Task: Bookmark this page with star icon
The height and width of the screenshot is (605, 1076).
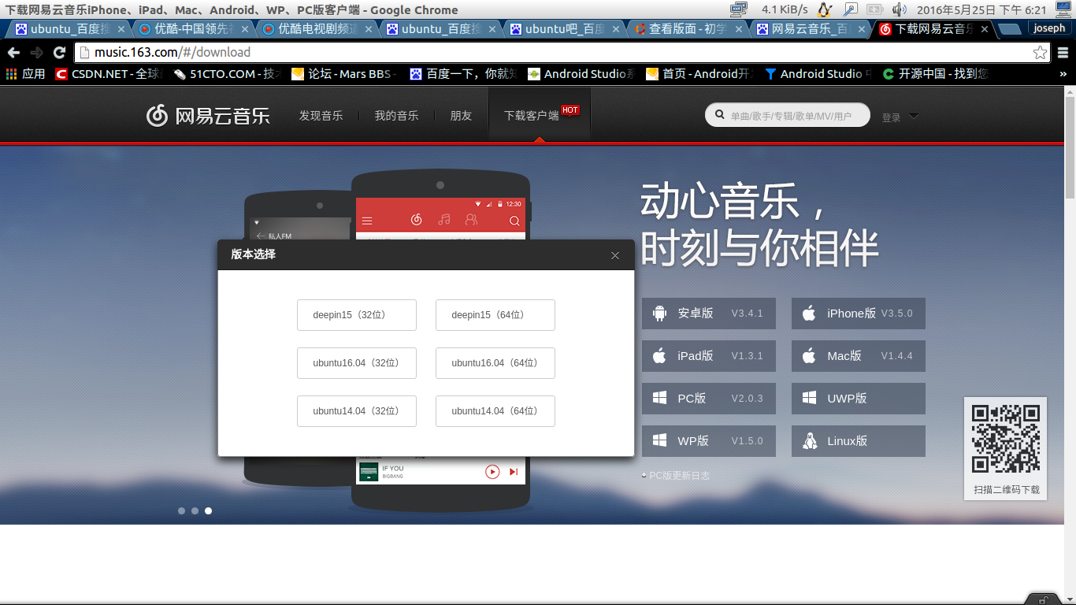Action: [1040, 53]
